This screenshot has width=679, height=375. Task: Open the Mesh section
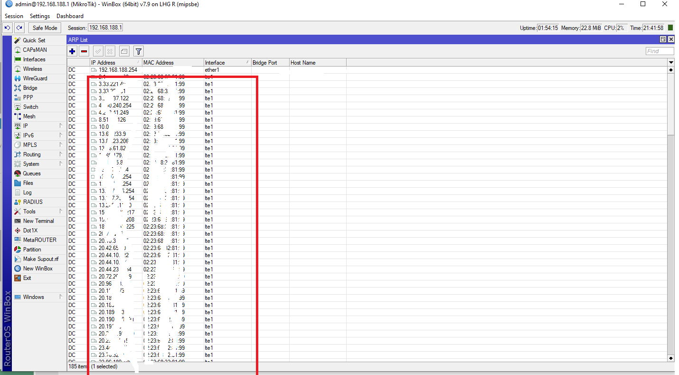[x=29, y=116]
